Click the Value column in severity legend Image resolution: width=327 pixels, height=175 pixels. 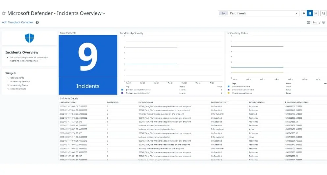pos(220,87)
